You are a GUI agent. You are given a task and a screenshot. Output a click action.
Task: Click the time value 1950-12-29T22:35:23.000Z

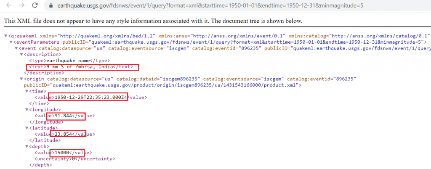[91, 97]
